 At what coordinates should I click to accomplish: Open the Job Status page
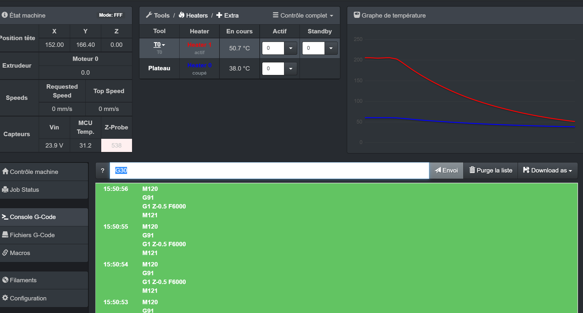[x=44, y=190]
